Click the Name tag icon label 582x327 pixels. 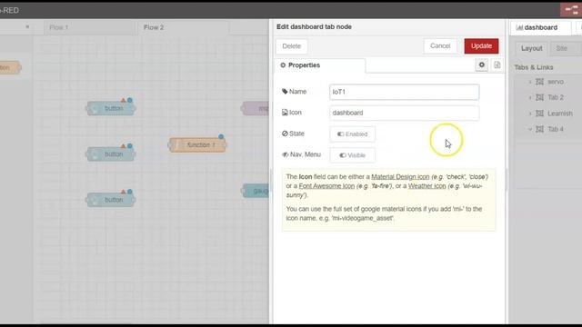285,92
